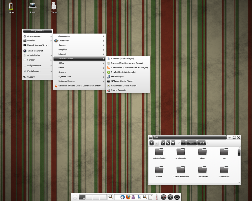Expand Fenster submenu

pos(38,60)
